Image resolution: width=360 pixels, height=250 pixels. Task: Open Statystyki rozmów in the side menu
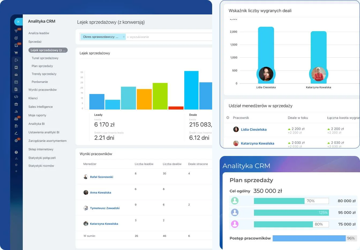(41, 166)
